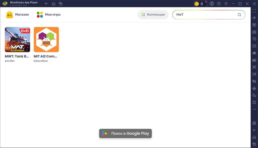Open the MWT: Tank Battles game thumbnail
Screen dimensions: 258x148
click(x=17, y=39)
